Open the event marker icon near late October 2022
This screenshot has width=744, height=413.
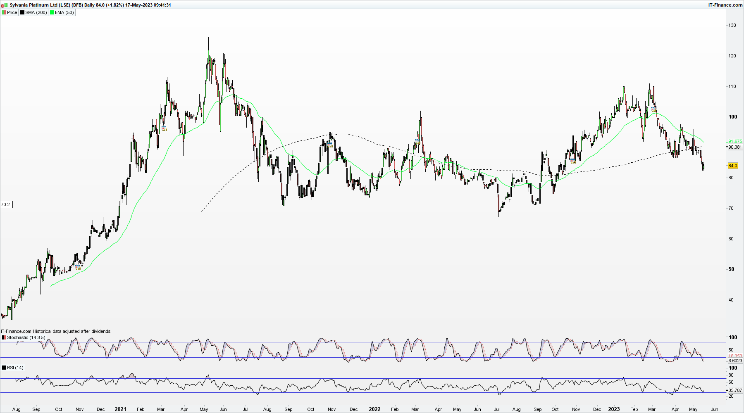573,161
